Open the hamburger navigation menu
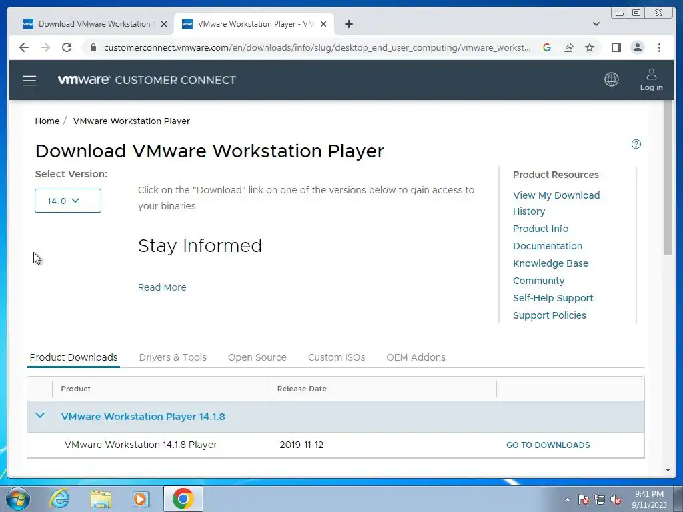Viewport: 683px width, 512px height. (29, 80)
